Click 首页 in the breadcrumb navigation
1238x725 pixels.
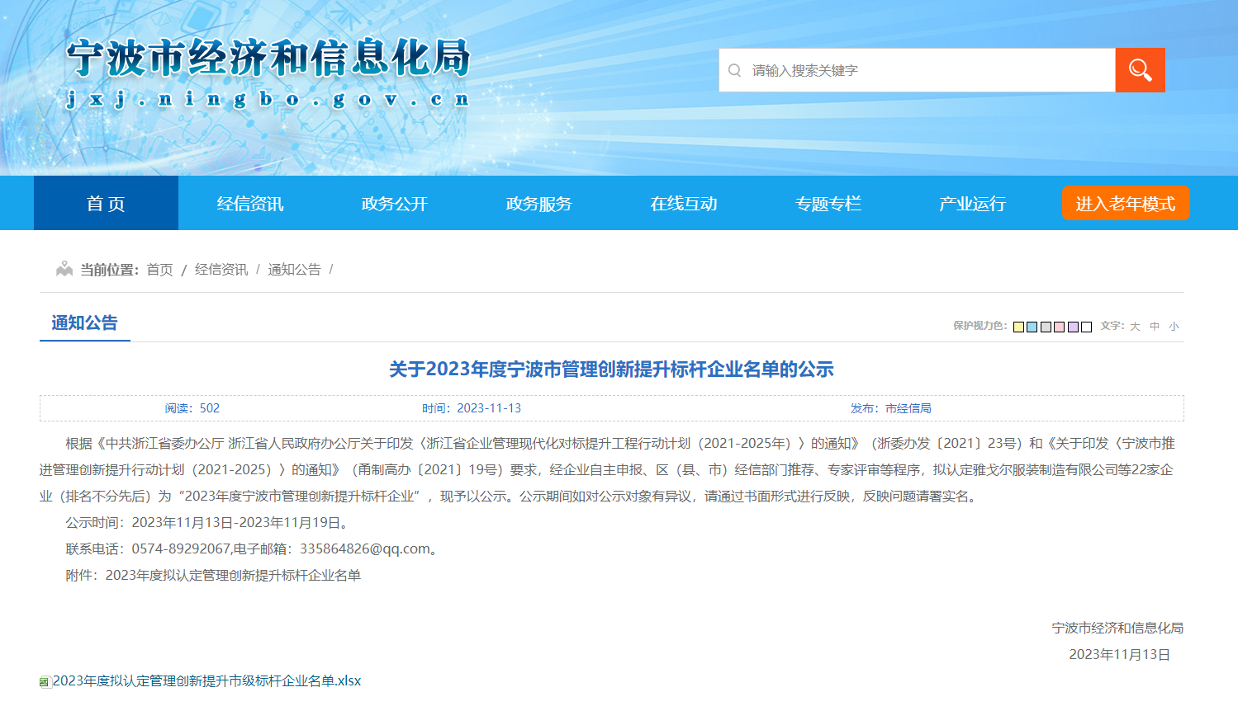coord(159,268)
